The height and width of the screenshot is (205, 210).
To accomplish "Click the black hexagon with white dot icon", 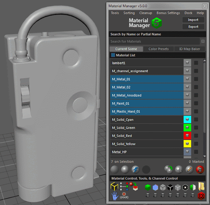I will (x=185, y=187).
